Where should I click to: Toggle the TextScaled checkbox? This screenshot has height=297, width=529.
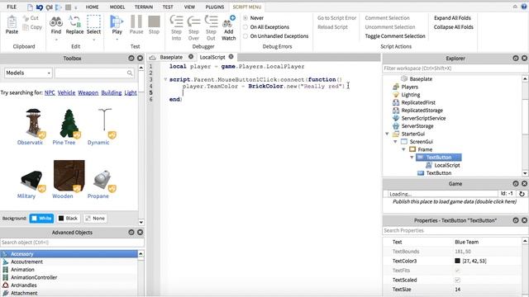(457, 280)
